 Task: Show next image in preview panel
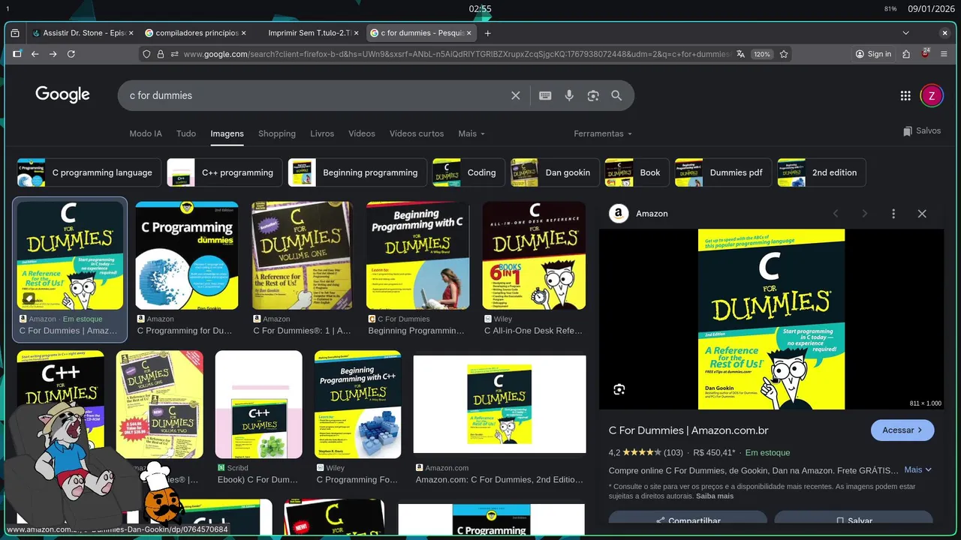[864, 214]
